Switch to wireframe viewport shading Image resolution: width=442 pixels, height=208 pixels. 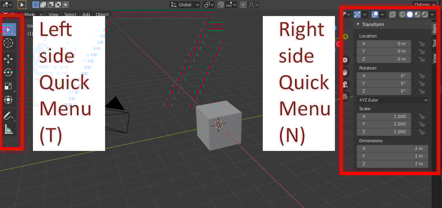click(402, 14)
